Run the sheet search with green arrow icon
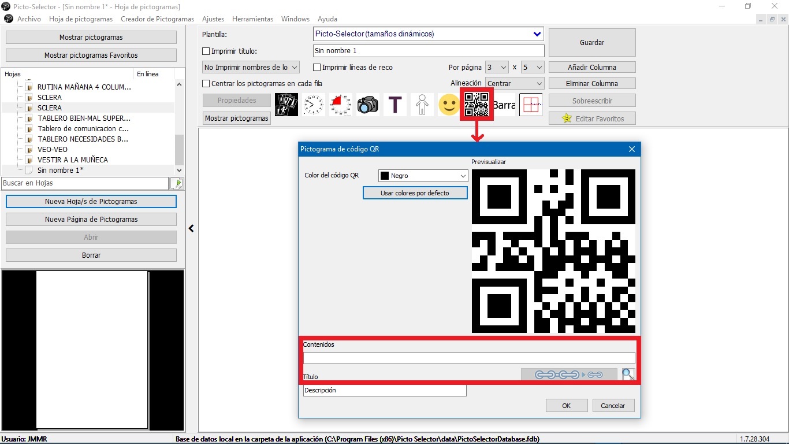 pos(177,183)
